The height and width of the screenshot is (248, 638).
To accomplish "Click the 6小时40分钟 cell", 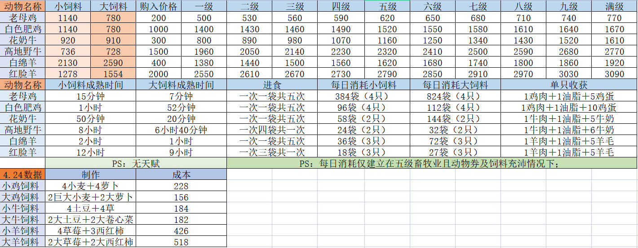I will tap(182, 130).
